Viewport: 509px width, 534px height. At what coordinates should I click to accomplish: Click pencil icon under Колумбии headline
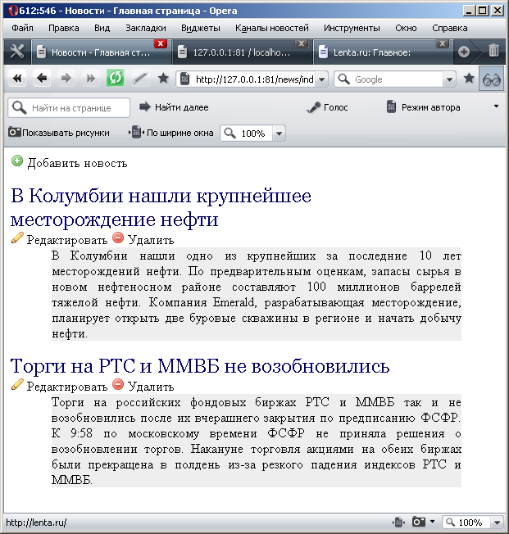click(17, 238)
